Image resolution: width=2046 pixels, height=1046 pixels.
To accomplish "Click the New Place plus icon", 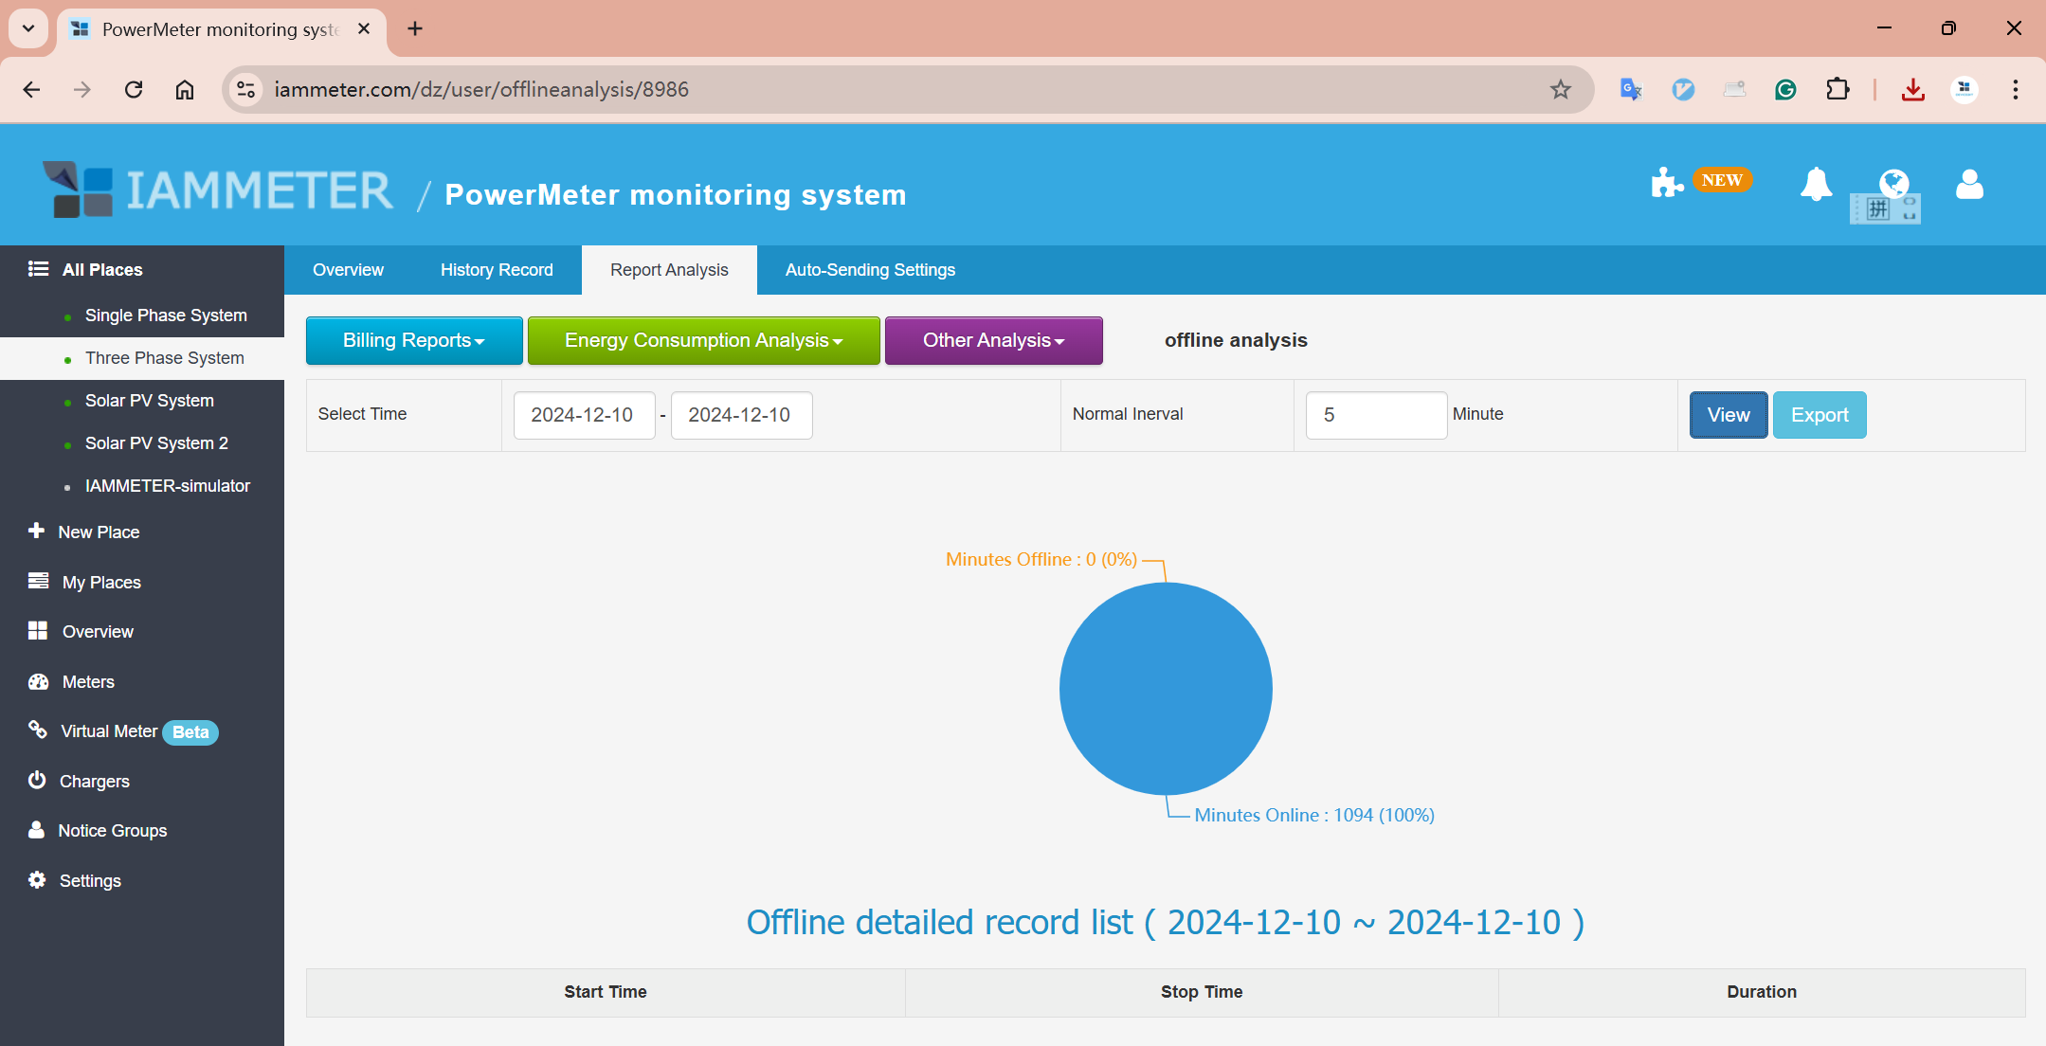I will [x=36, y=531].
